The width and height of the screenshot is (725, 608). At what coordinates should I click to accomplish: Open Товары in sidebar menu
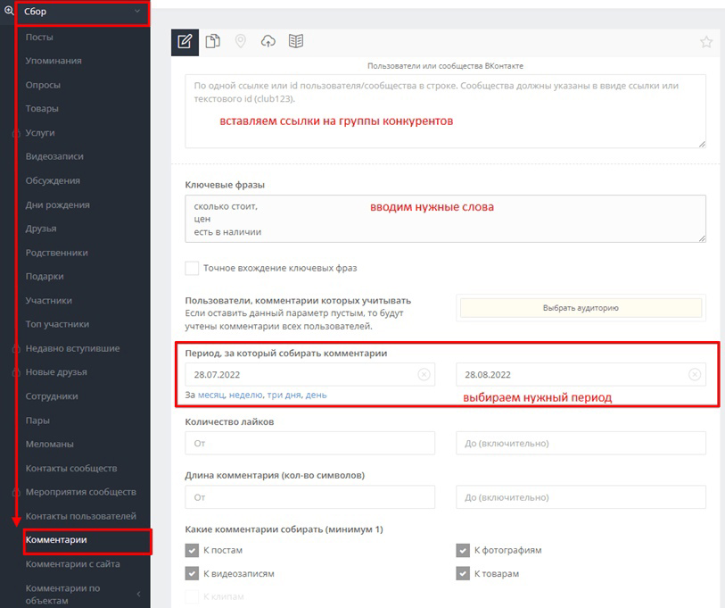pyautogui.click(x=42, y=108)
